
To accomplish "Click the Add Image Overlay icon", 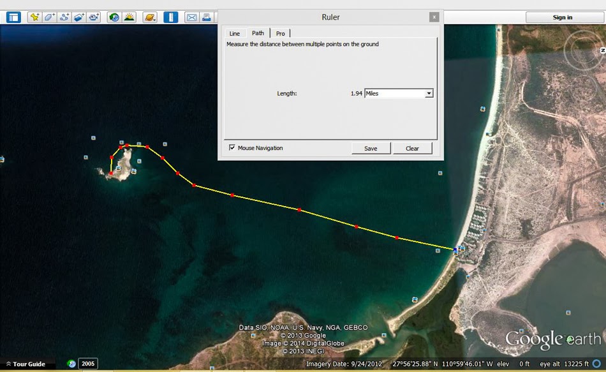I will 79,17.
